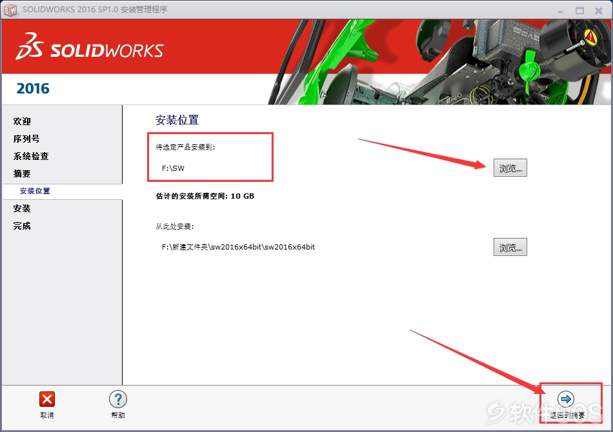Minimize the installation manager window

[561, 11]
